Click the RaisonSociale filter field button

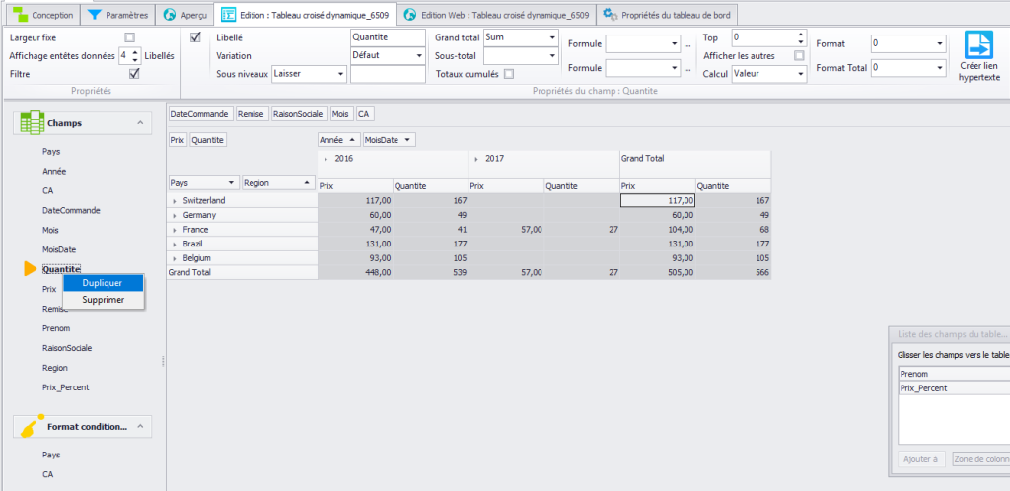[300, 114]
